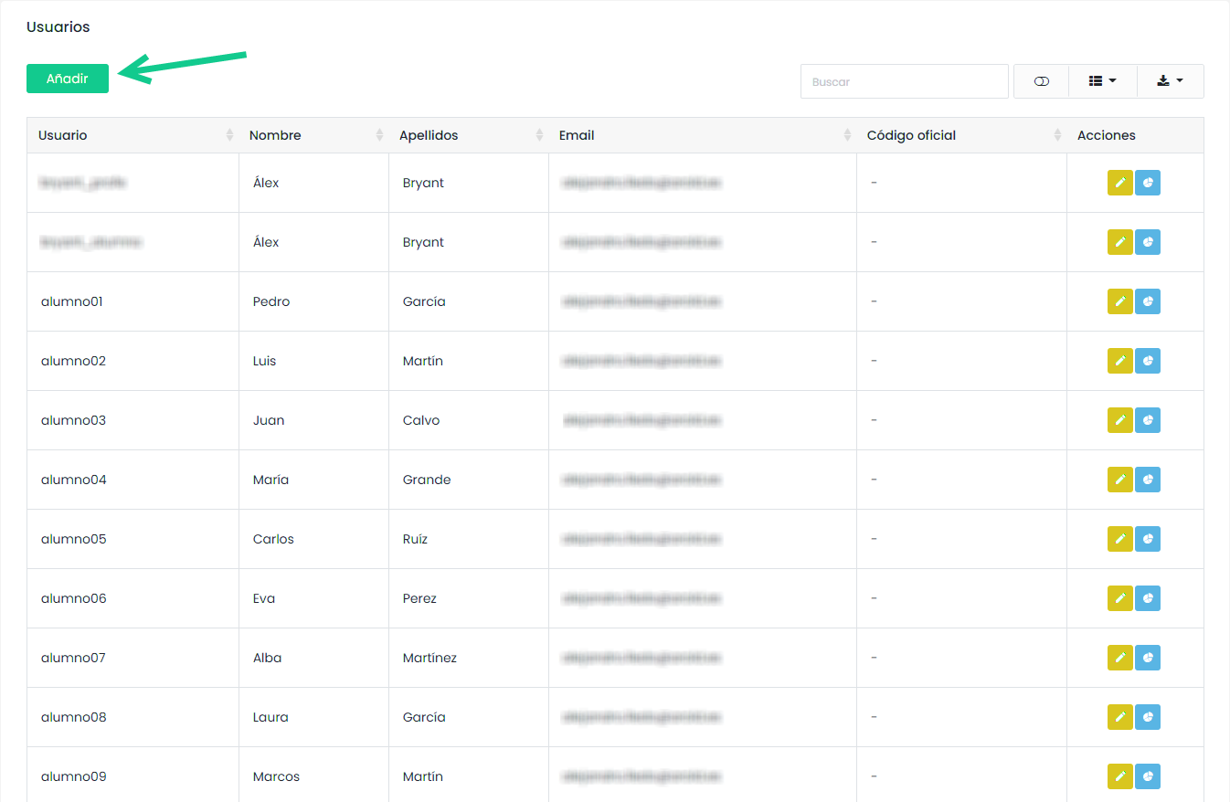The height and width of the screenshot is (802, 1230).
Task: Click edit pencil for alumno03
Action: pyautogui.click(x=1119, y=420)
